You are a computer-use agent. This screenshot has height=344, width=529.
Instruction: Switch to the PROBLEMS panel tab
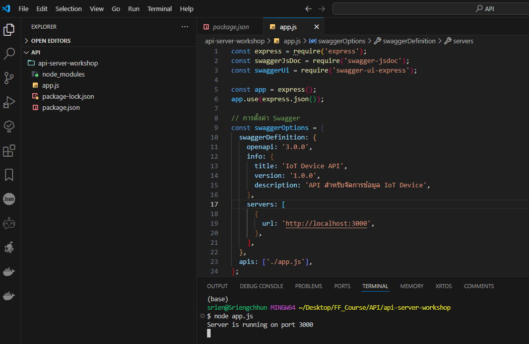click(308, 286)
